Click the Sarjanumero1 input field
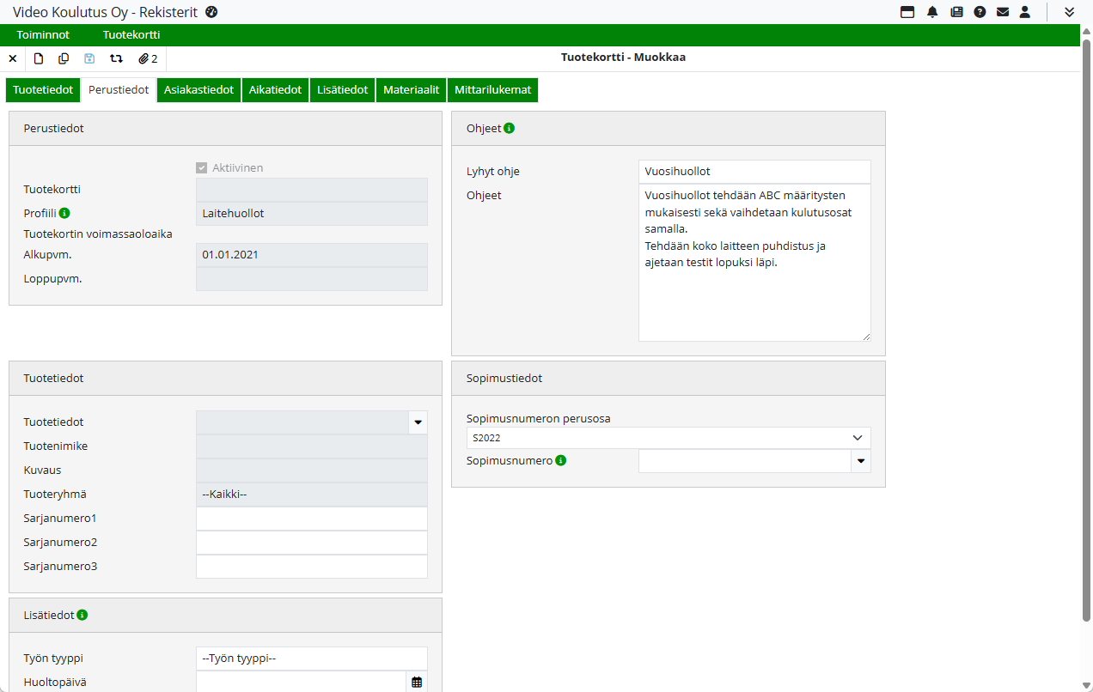 coord(311,519)
